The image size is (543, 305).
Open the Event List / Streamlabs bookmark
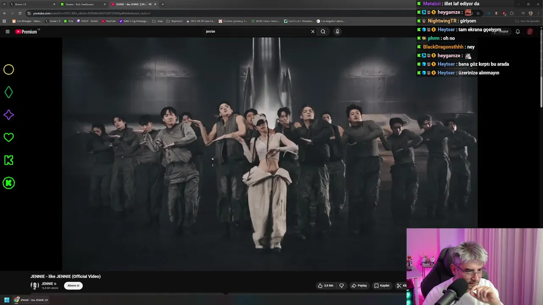pyautogui.click(x=299, y=21)
